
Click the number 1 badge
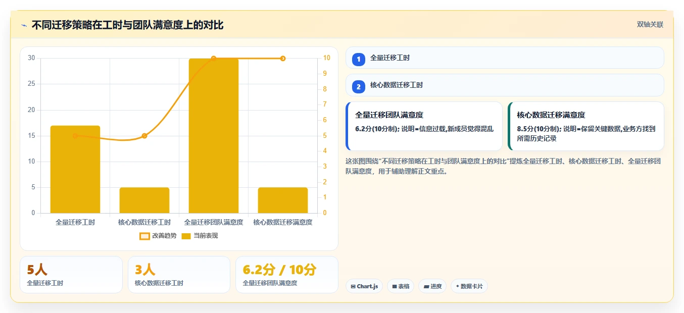click(359, 60)
